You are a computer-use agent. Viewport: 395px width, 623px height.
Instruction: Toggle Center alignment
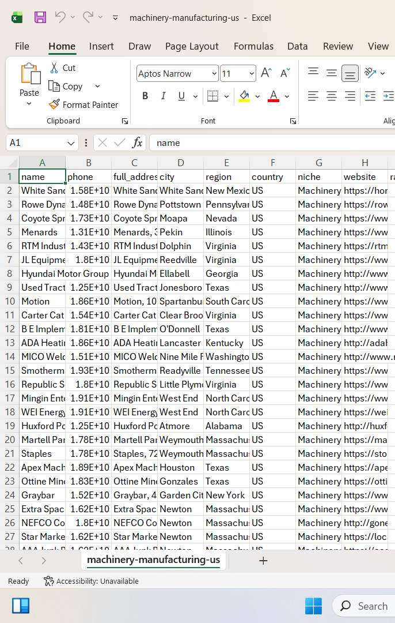pyautogui.click(x=332, y=96)
